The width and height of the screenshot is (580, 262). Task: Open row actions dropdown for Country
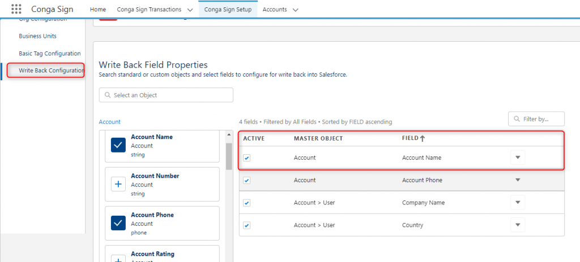(518, 225)
